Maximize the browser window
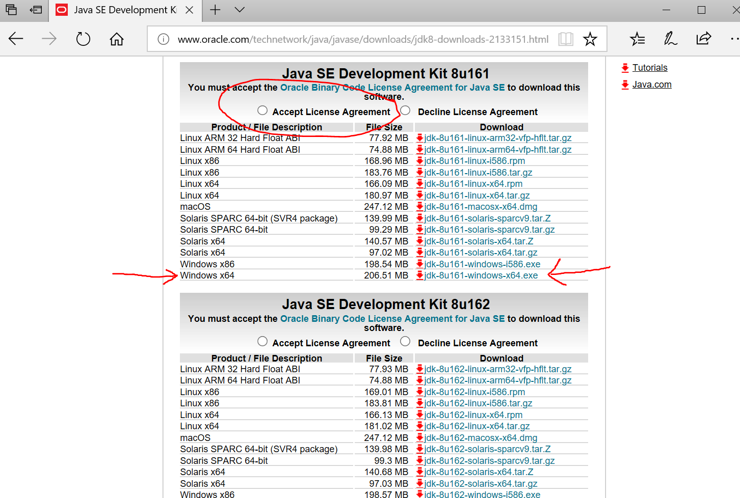This screenshot has height=498, width=740. tap(702, 10)
